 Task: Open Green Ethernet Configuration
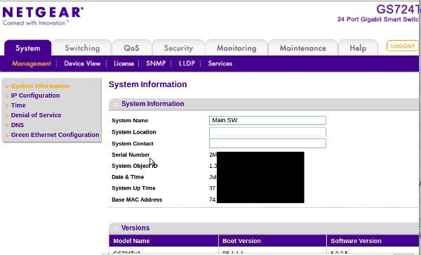(x=55, y=135)
